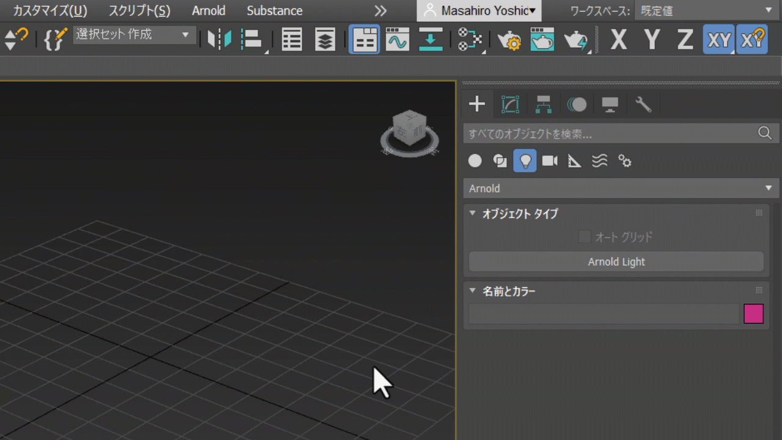The width and height of the screenshot is (782, 440).
Task: Open the Curve Editor icon
Action: pos(397,39)
